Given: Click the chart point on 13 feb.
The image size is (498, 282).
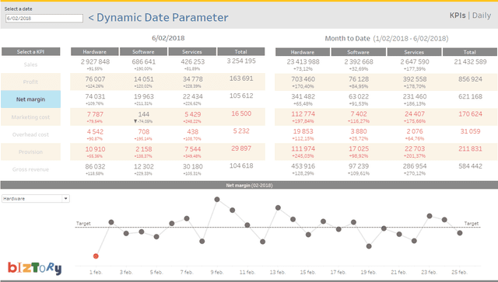Looking at the screenshot, I should [278, 207].
